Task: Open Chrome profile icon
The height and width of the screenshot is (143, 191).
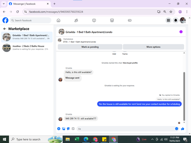Action: tap(180, 12)
